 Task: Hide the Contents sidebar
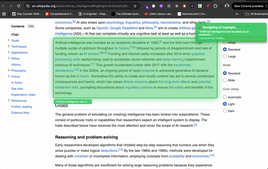point(31,26)
